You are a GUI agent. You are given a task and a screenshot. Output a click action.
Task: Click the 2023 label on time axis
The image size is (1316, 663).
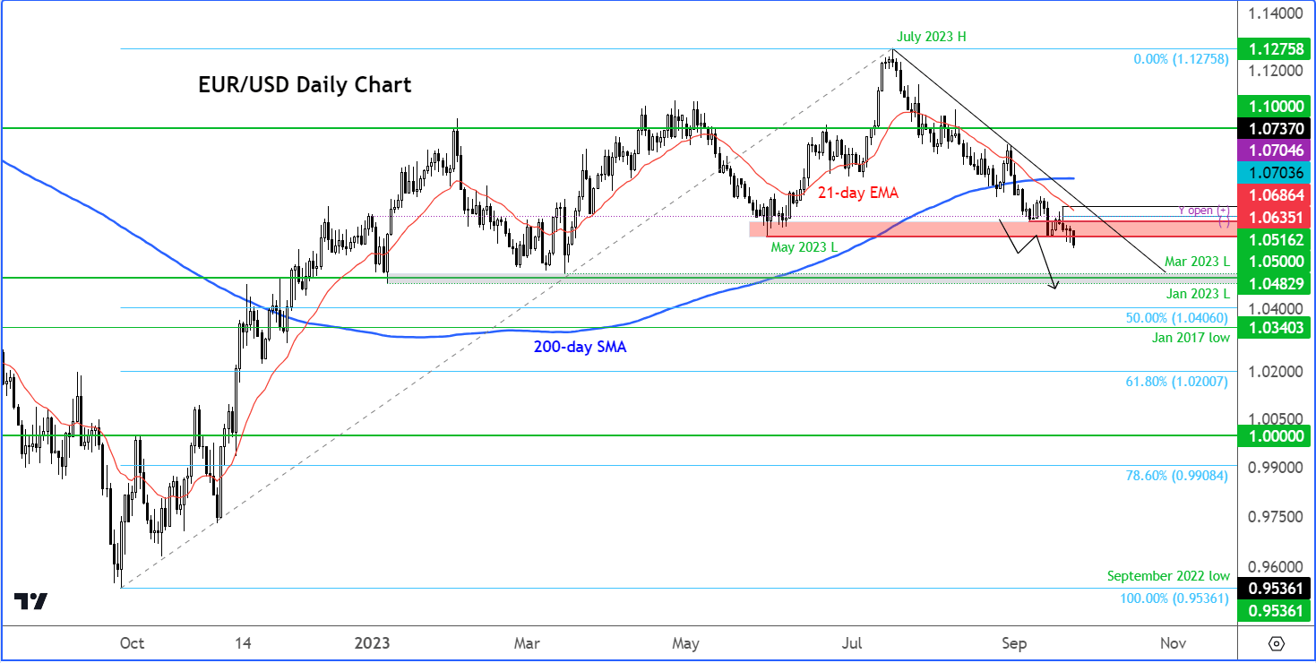tap(372, 643)
